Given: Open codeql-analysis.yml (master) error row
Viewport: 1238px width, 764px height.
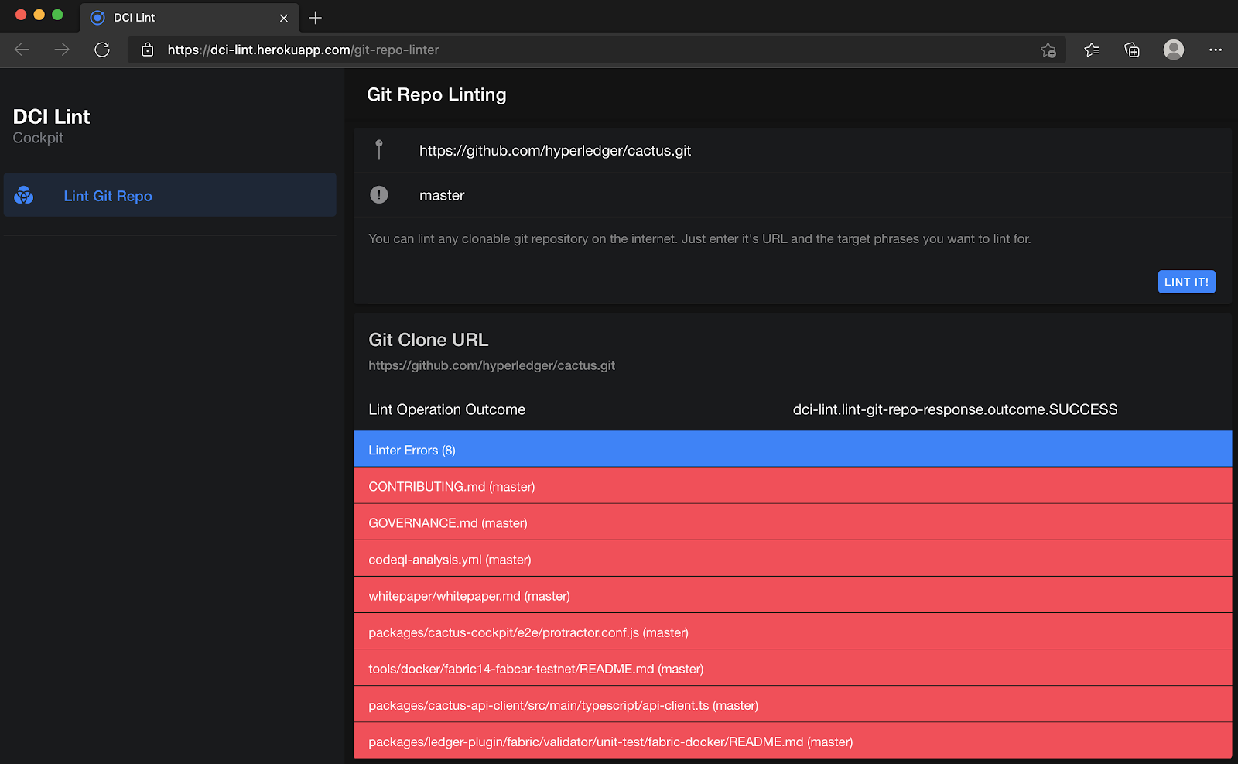Looking at the screenshot, I should click(x=792, y=559).
